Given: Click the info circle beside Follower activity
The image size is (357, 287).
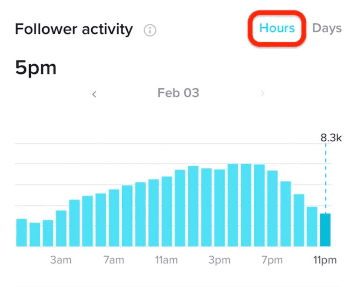Looking at the screenshot, I should [x=149, y=31].
